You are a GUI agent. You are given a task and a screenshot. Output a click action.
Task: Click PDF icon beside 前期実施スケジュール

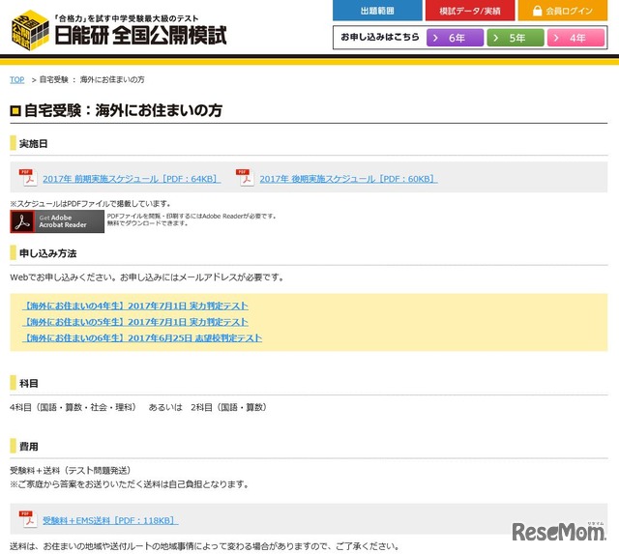(x=28, y=177)
